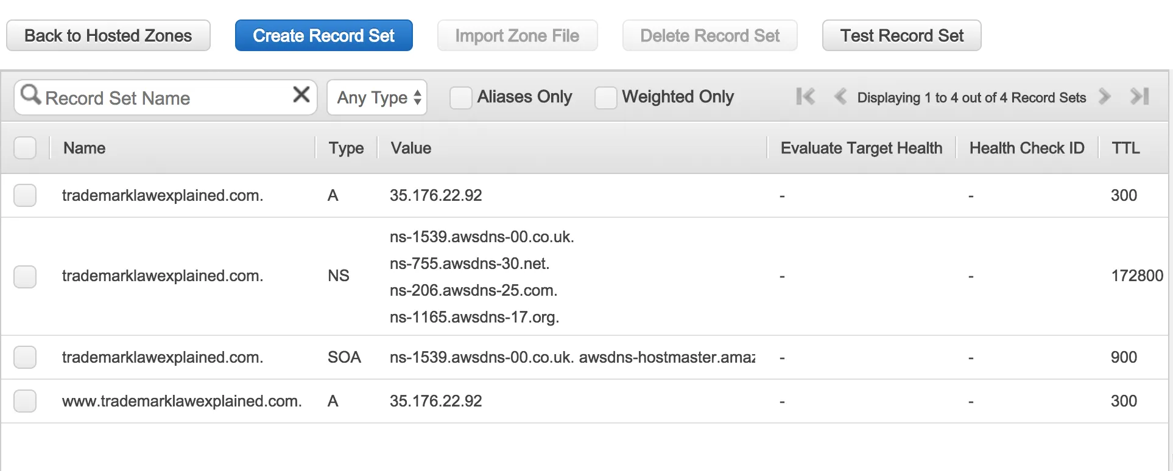Focus the Record Set Name search field
The image size is (1173, 471).
pyautogui.click(x=164, y=98)
